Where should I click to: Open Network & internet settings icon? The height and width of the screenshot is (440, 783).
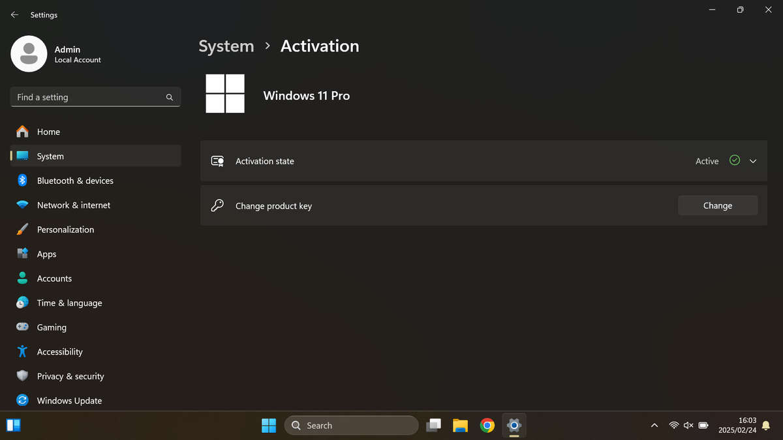coord(22,205)
